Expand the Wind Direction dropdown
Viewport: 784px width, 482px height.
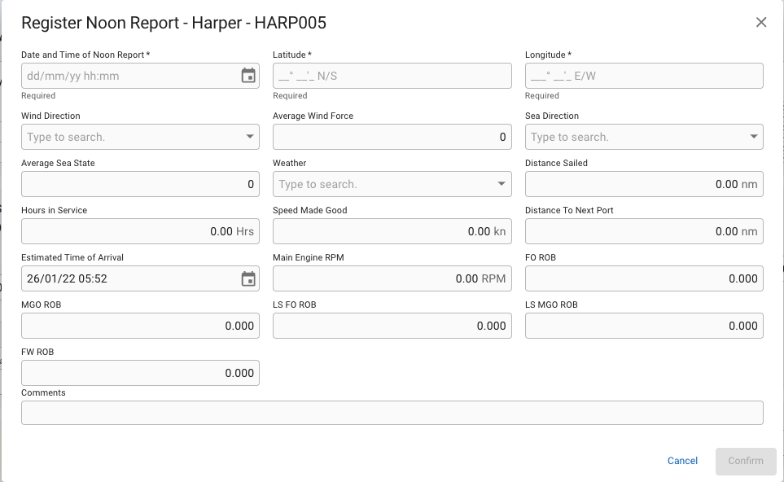tap(250, 137)
